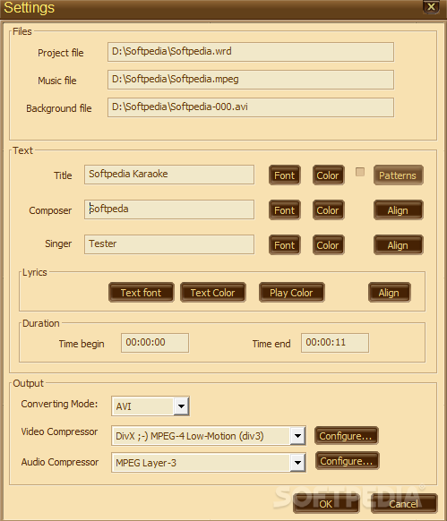Image resolution: width=447 pixels, height=521 pixels.
Task: Click the Audio Compressor label
Action: pyautogui.click(x=60, y=462)
